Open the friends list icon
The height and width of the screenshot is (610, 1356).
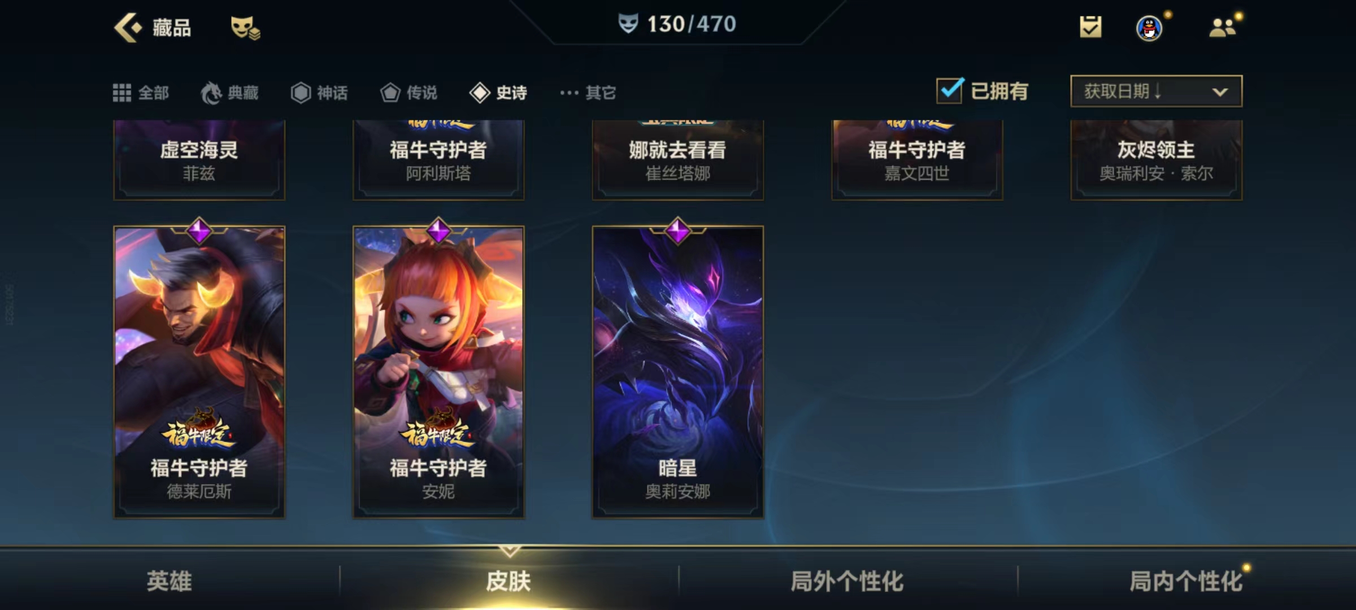(x=1222, y=27)
